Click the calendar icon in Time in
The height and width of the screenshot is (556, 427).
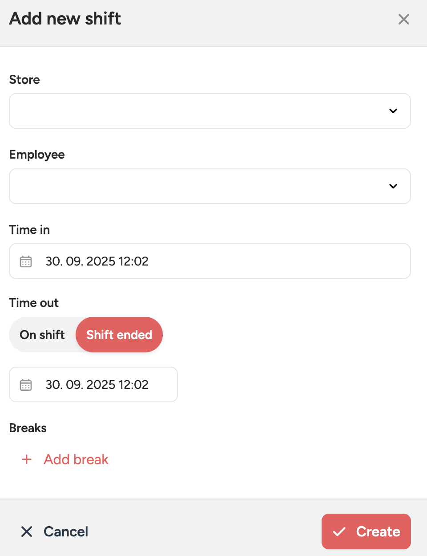coord(26,262)
